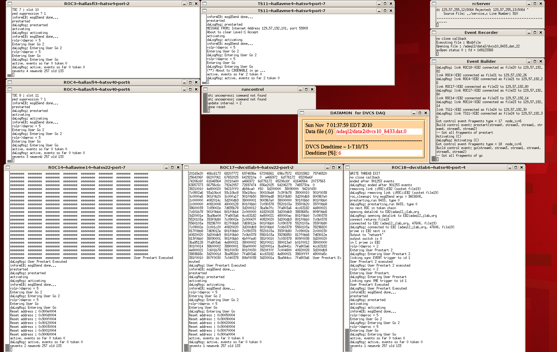Open window menu of ROC14--hallavme14 terminal
The width and height of the screenshot is (557, 352).
pos(8,167)
